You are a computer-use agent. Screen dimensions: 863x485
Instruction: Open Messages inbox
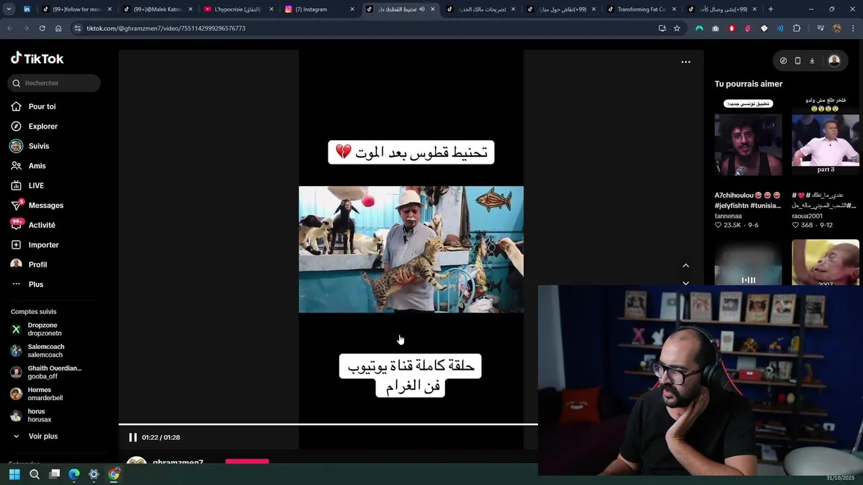tap(45, 205)
